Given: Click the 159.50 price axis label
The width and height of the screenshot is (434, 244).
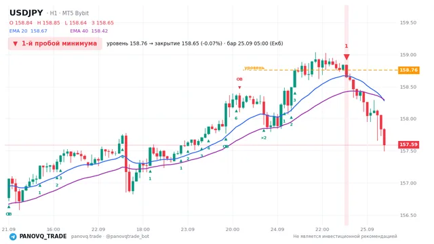Looking at the screenshot, I should (x=408, y=22).
